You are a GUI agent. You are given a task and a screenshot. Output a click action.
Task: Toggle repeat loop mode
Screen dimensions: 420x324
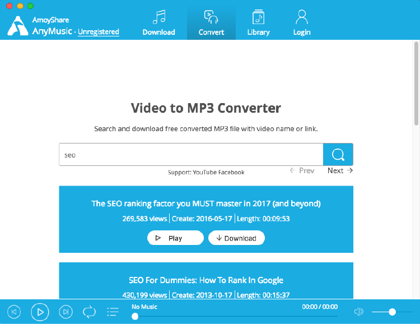pos(89,312)
